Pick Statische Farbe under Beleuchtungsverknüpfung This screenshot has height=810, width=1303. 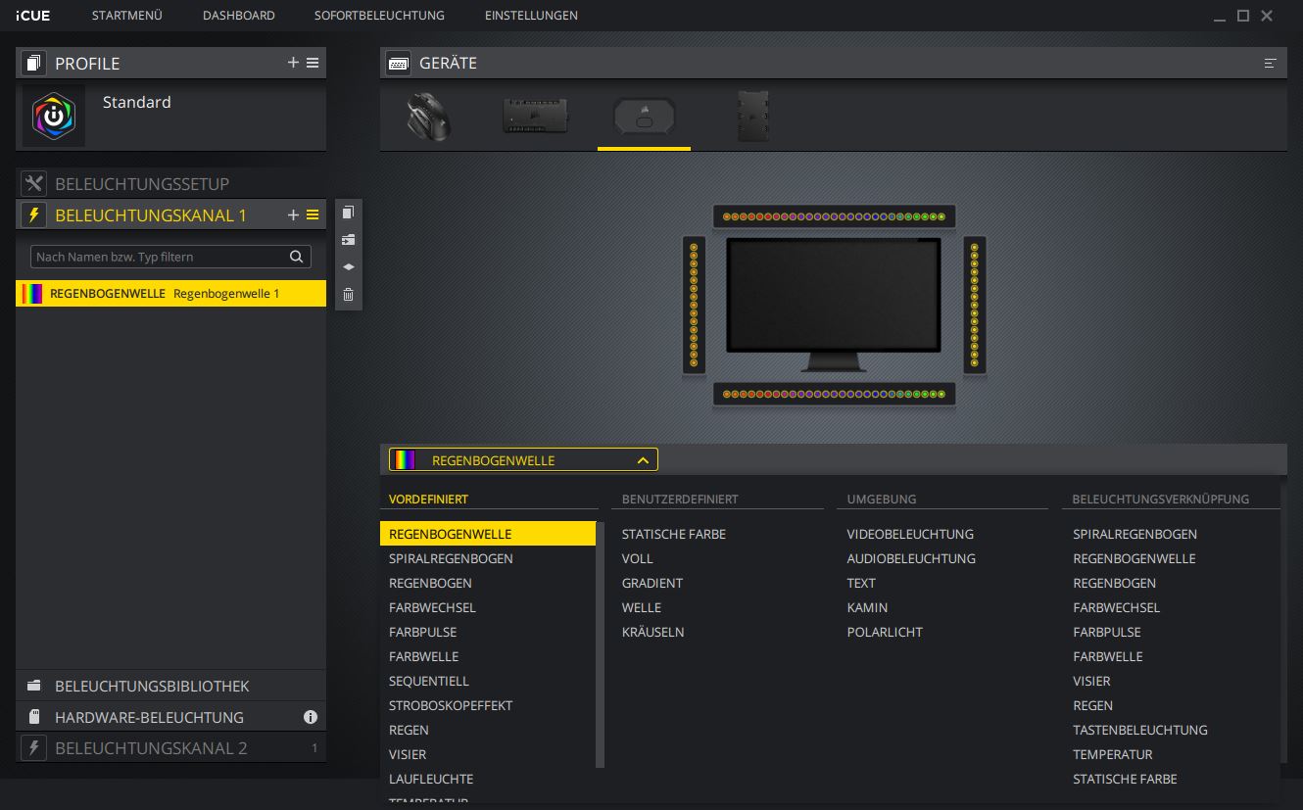pyautogui.click(x=1125, y=779)
